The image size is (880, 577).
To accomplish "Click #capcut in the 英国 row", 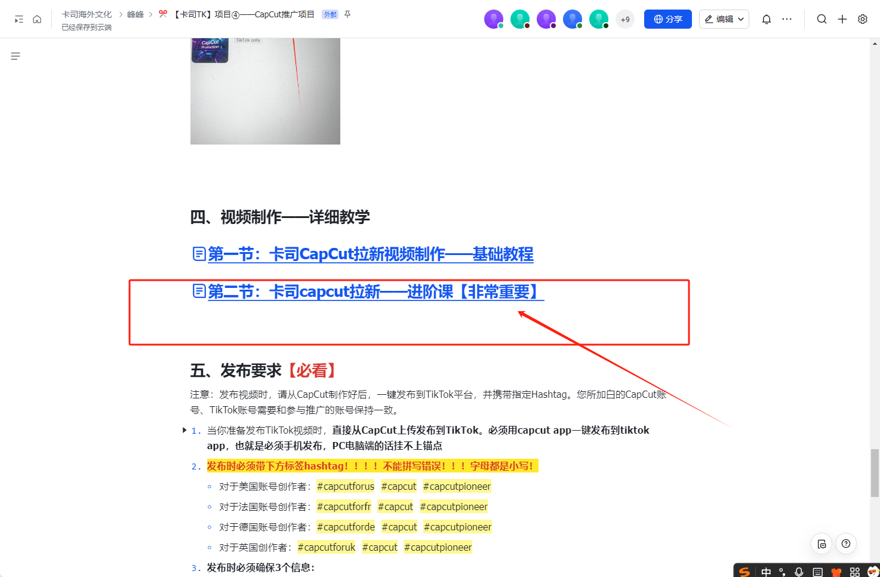I will pos(380,547).
